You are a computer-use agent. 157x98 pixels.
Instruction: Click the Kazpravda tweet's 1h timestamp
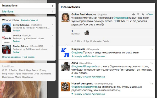coord(152,49)
